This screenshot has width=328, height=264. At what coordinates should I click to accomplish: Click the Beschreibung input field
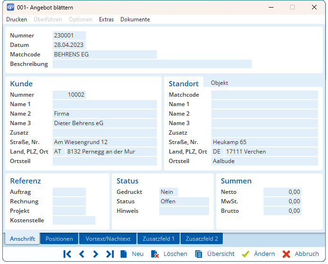click(x=152, y=64)
